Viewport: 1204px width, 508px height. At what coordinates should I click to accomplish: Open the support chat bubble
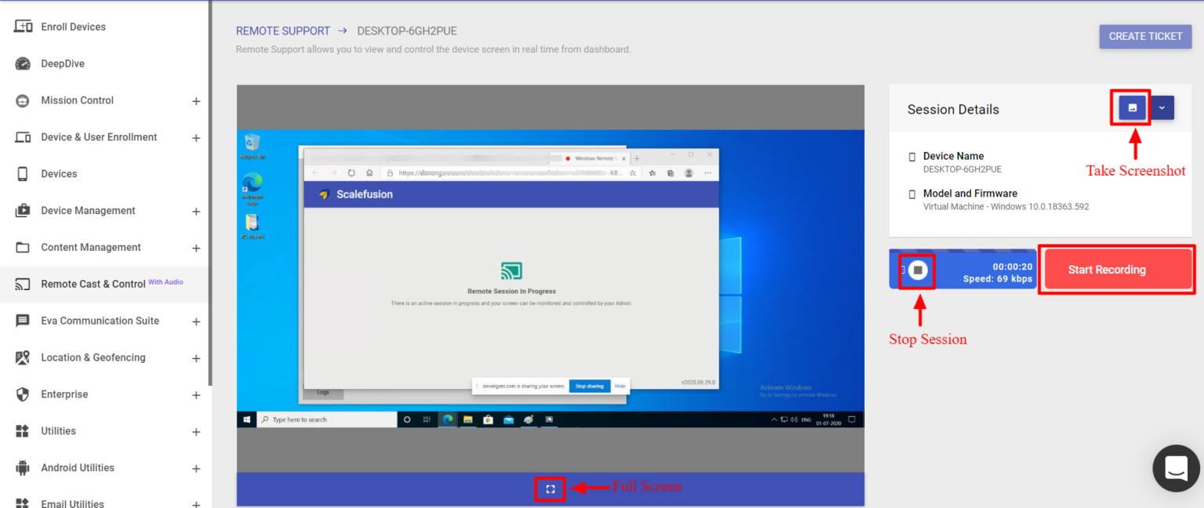click(1176, 468)
